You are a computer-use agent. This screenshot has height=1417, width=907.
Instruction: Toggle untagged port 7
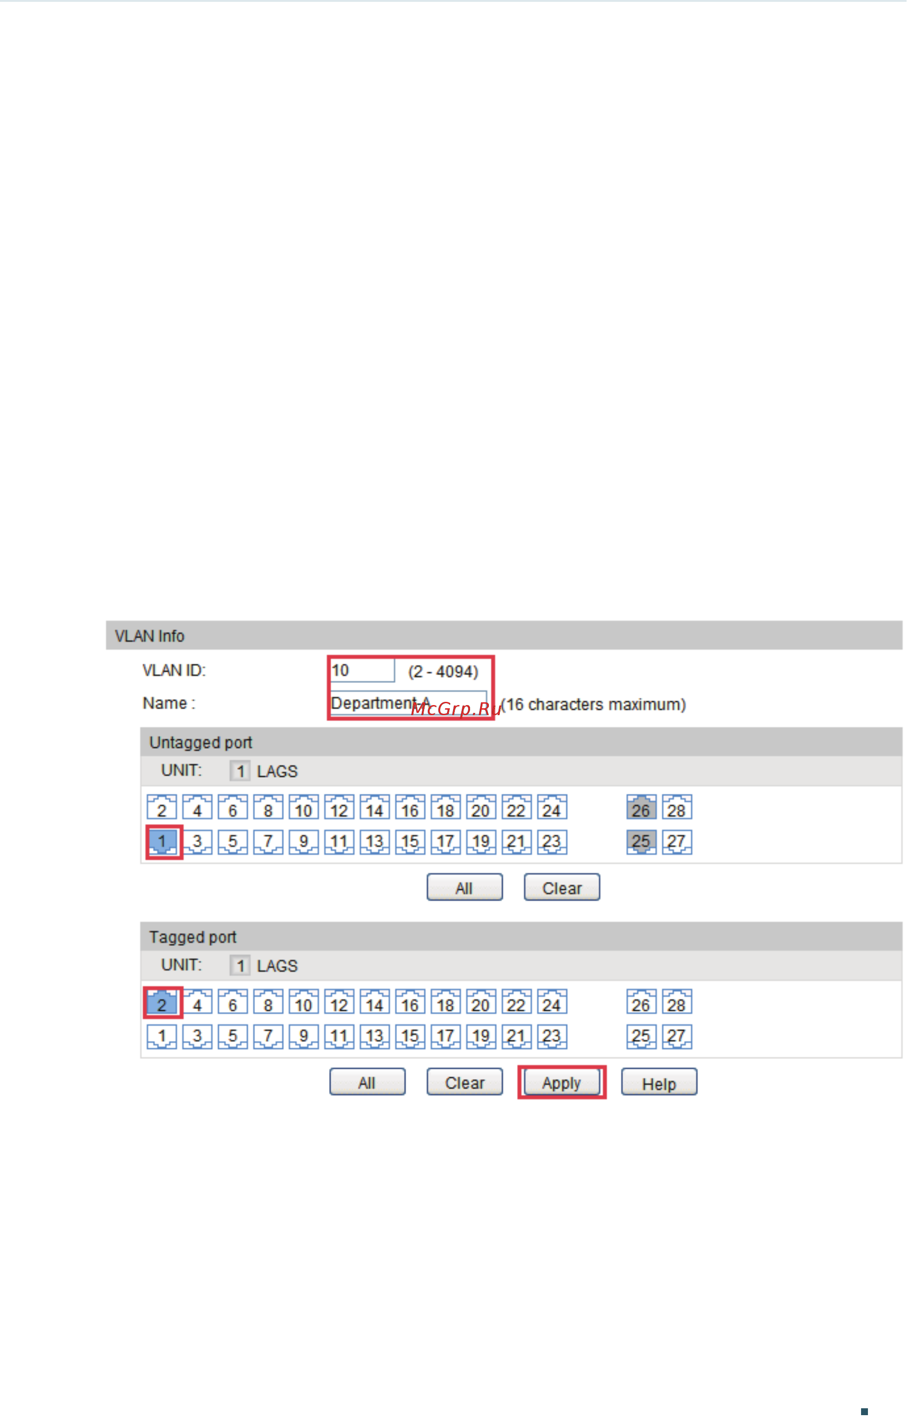point(268,842)
